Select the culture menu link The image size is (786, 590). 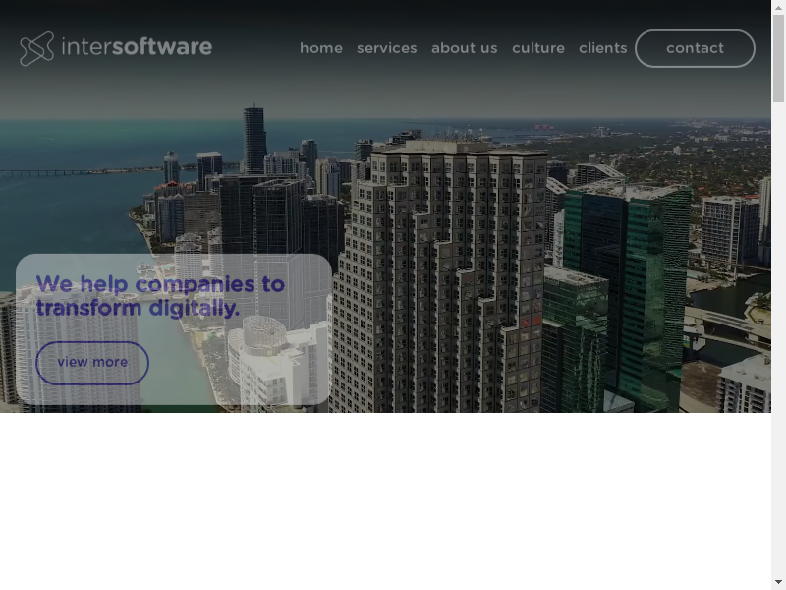click(x=537, y=48)
